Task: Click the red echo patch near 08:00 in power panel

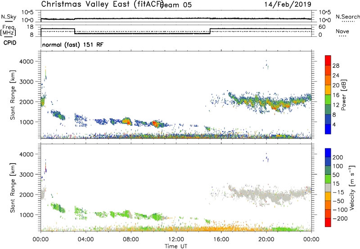Action: 127,121
